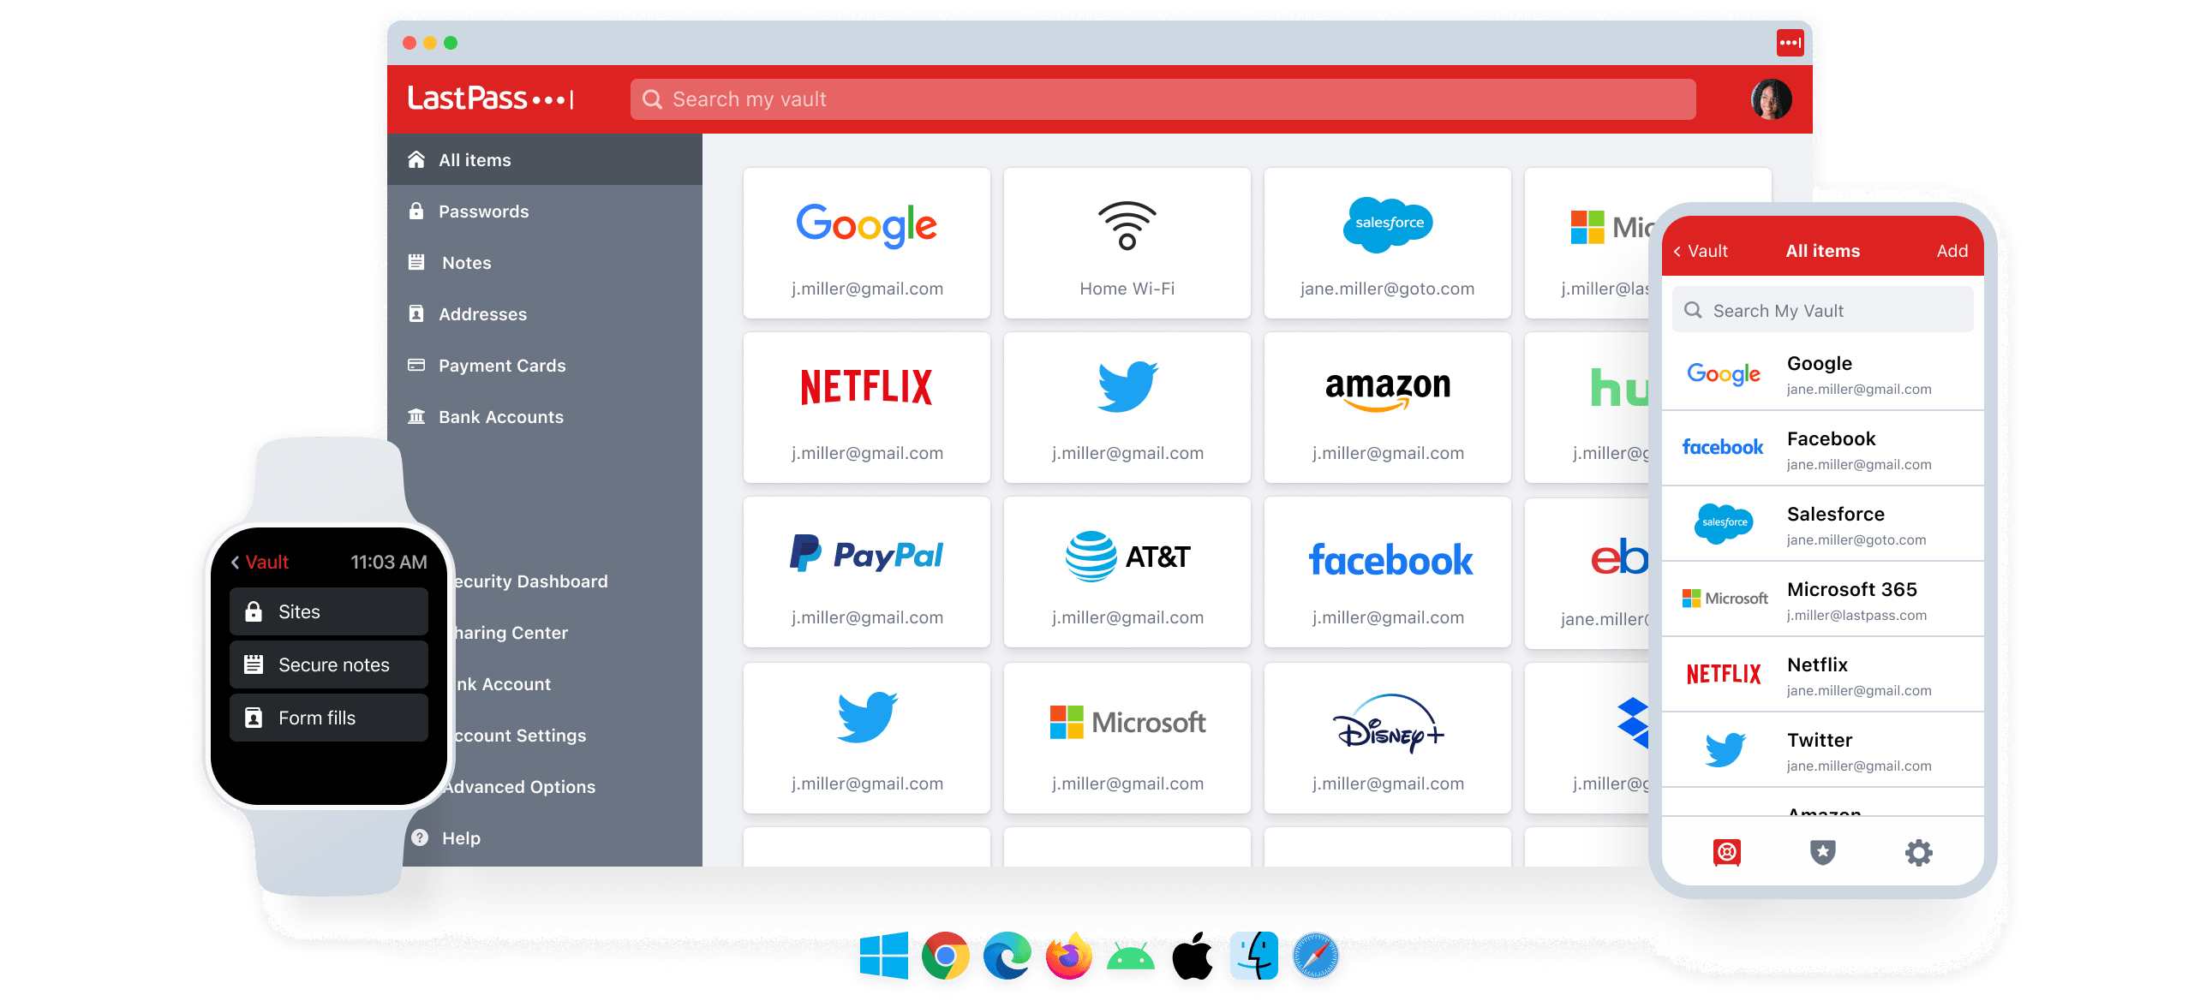Open the Microsoft vault card in bottom row
The width and height of the screenshot is (2200, 1007).
pyautogui.click(x=1127, y=738)
